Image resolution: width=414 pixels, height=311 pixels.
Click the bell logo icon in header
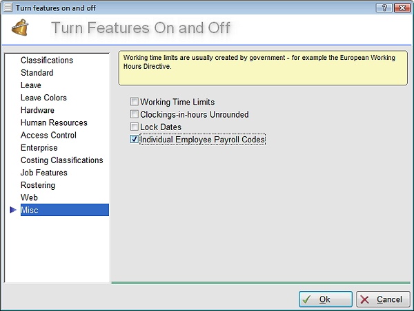pos(21,29)
